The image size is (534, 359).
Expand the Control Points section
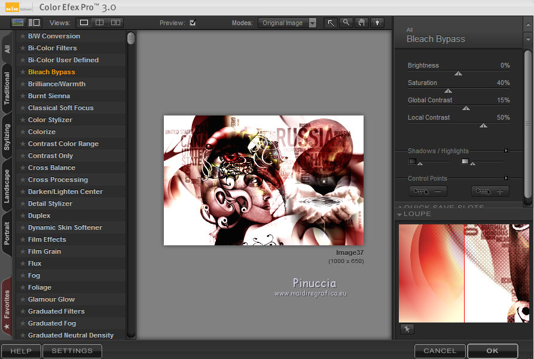(x=506, y=178)
